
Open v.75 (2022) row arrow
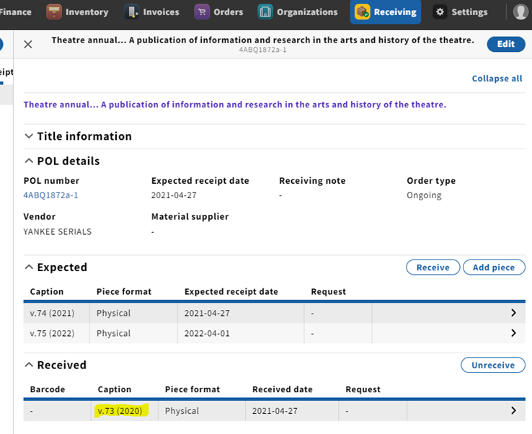coord(513,333)
